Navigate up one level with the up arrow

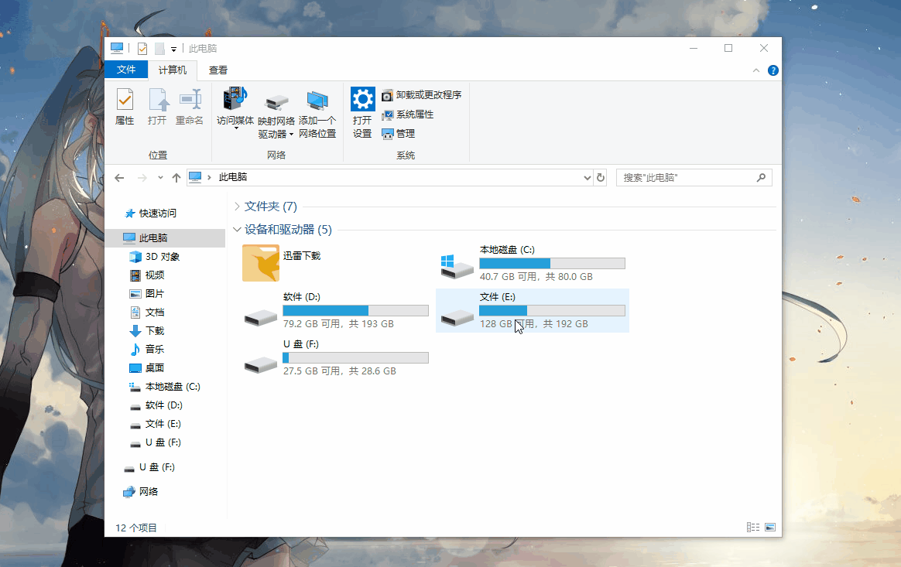[x=176, y=177]
